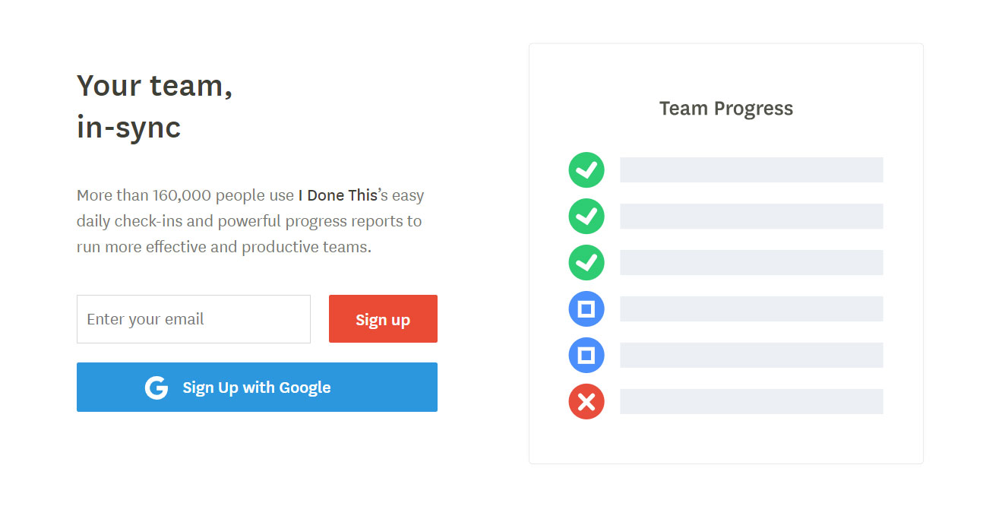
Task: Click Sign Up with Google button
Action: tap(257, 388)
